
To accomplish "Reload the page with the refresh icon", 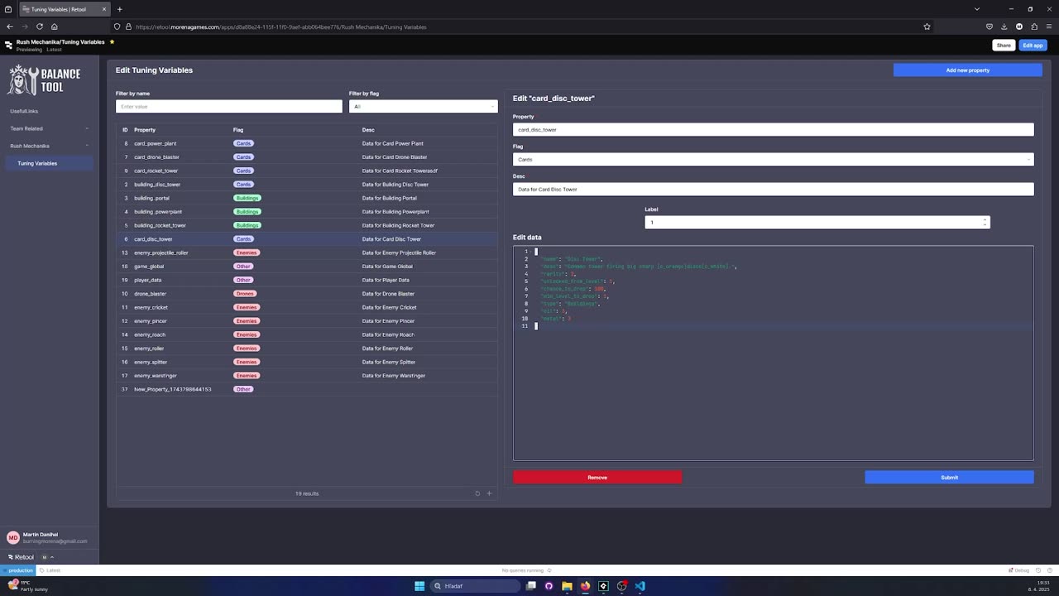I will click(x=39, y=26).
